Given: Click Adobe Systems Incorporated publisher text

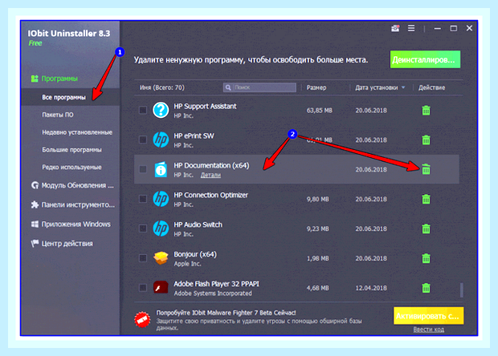Looking at the screenshot, I should [x=213, y=293].
